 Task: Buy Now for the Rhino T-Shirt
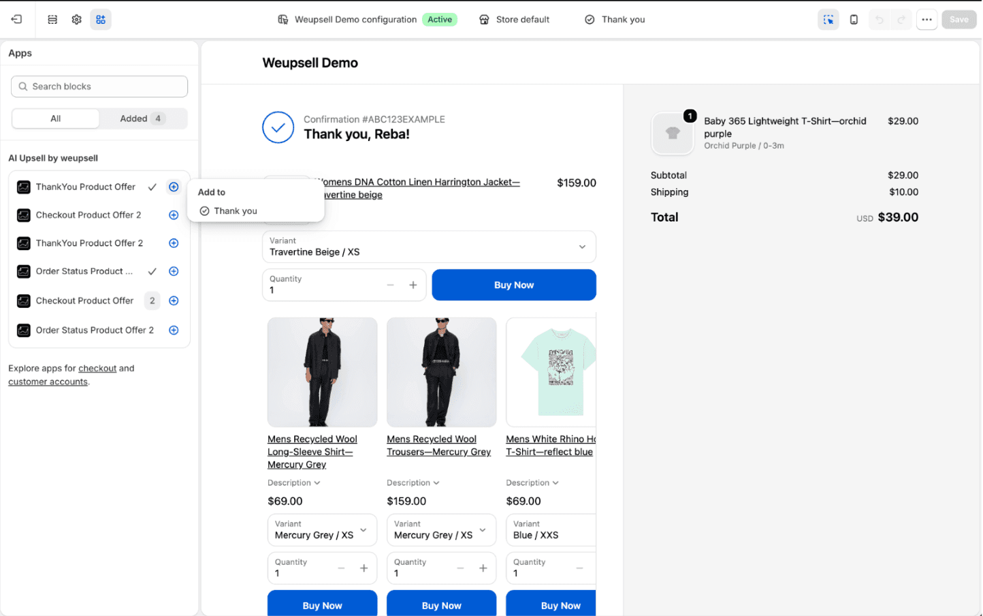551,604
